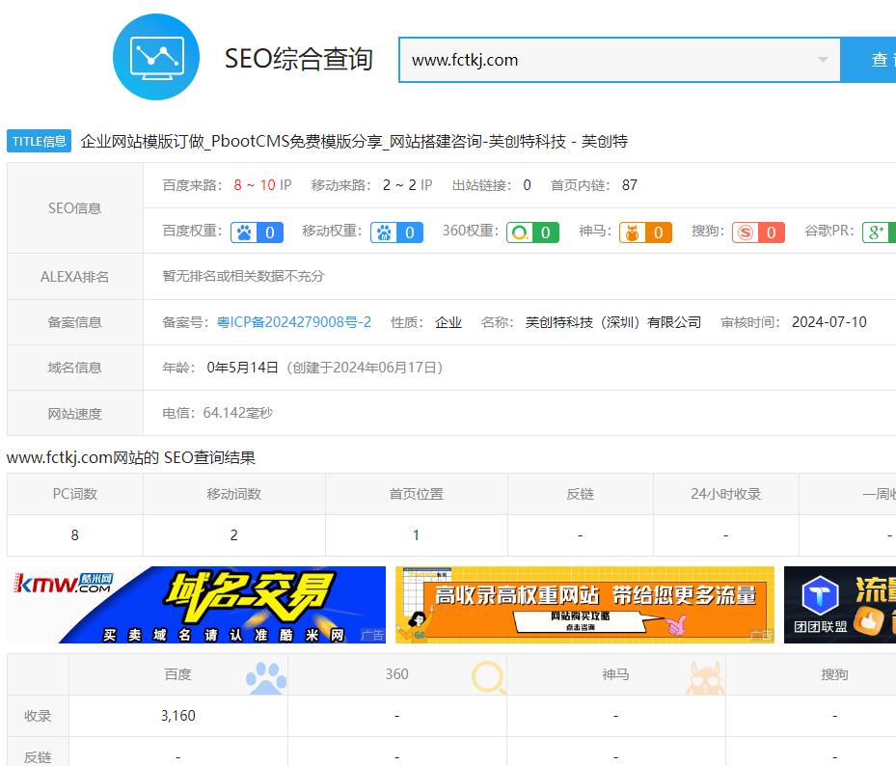
Task: Click the 首页位置 column header
Action: pos(416,494)
